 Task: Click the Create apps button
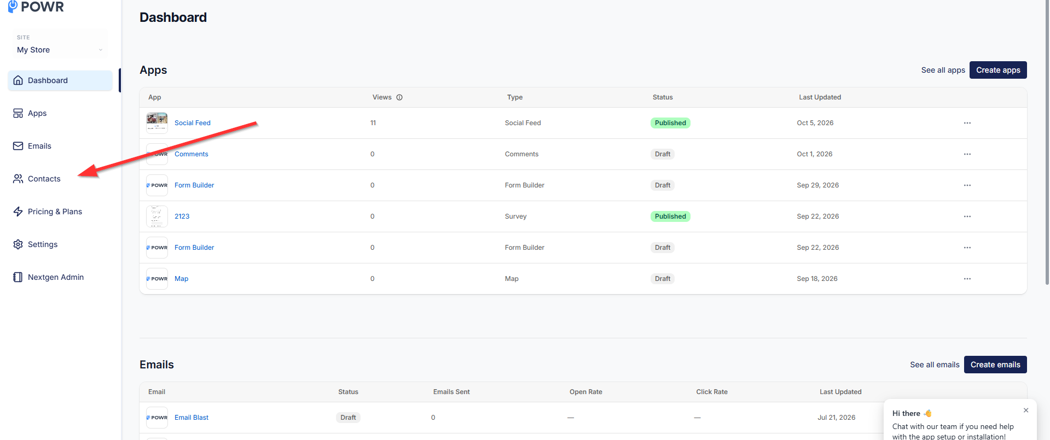pos(998,70)
